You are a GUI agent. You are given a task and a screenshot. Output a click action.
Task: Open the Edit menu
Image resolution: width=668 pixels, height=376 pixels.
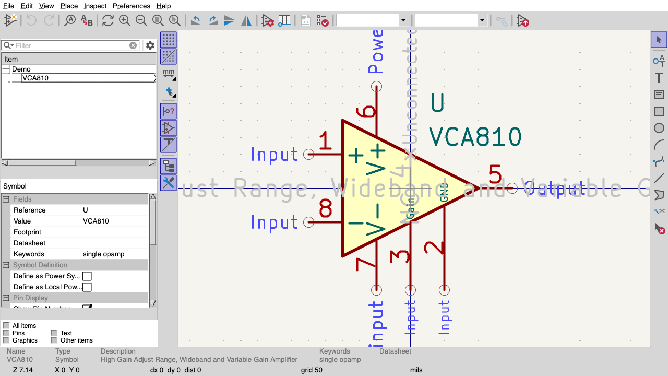point(27,6)
